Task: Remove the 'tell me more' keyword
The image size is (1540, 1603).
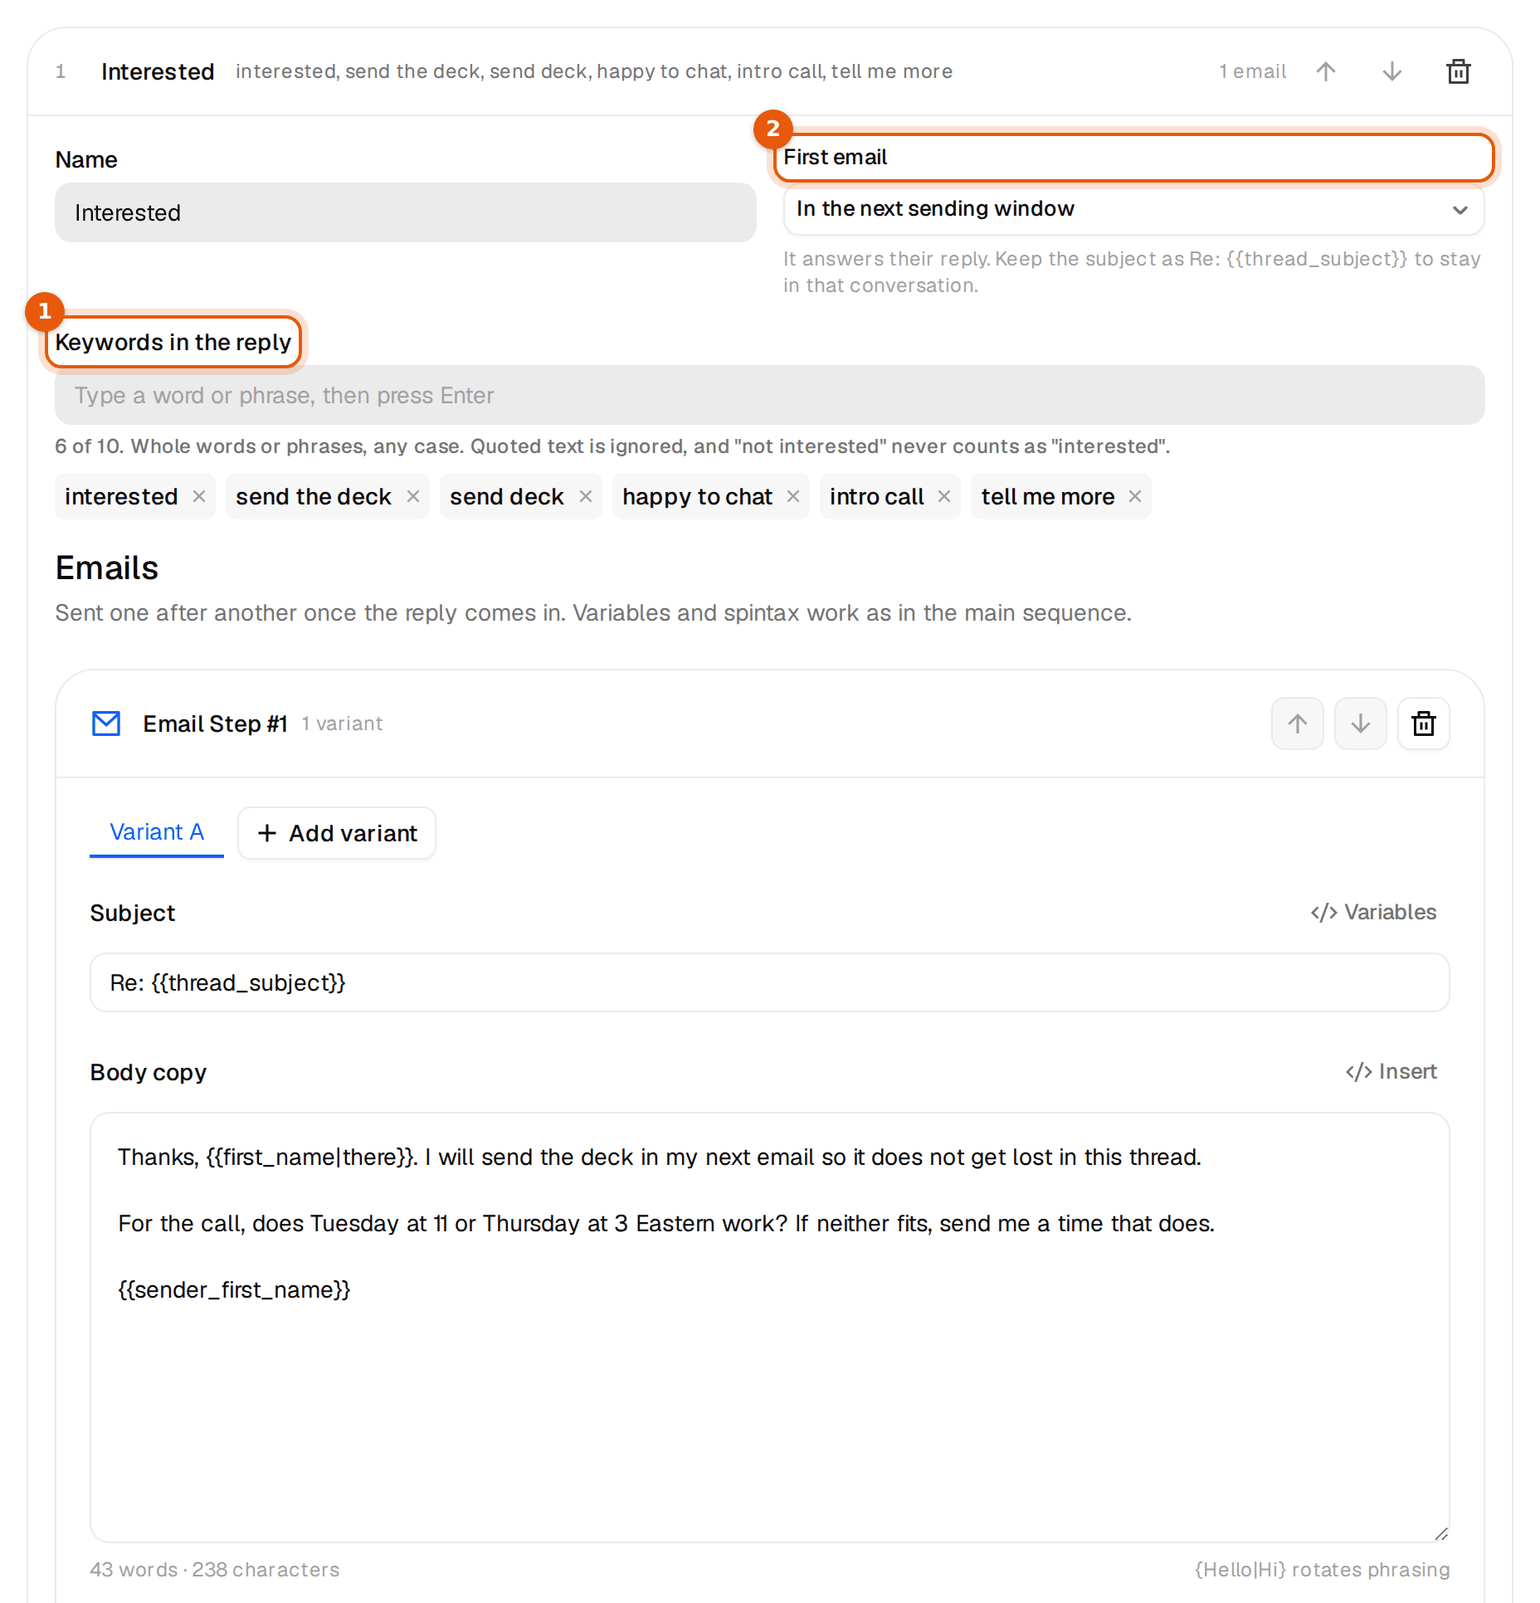Action: 1135,496
